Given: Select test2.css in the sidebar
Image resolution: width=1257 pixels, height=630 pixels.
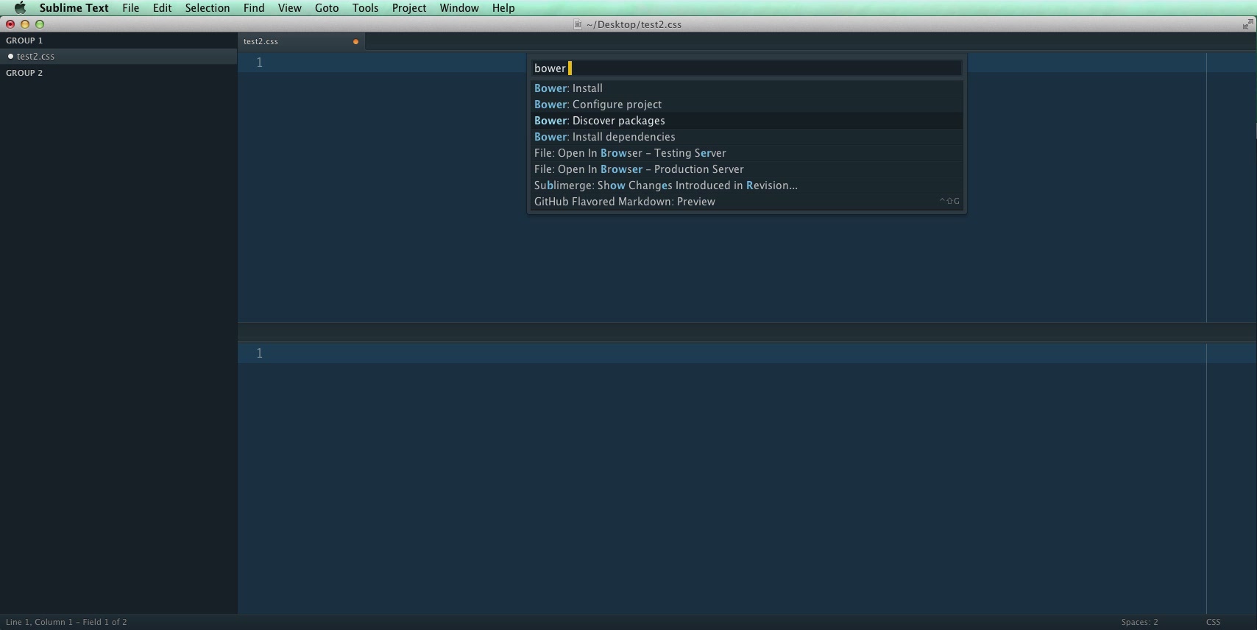Looking at the screenshot, I should (118, 56).
